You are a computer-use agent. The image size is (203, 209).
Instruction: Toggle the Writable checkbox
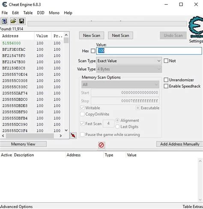[x=82, y=108]
